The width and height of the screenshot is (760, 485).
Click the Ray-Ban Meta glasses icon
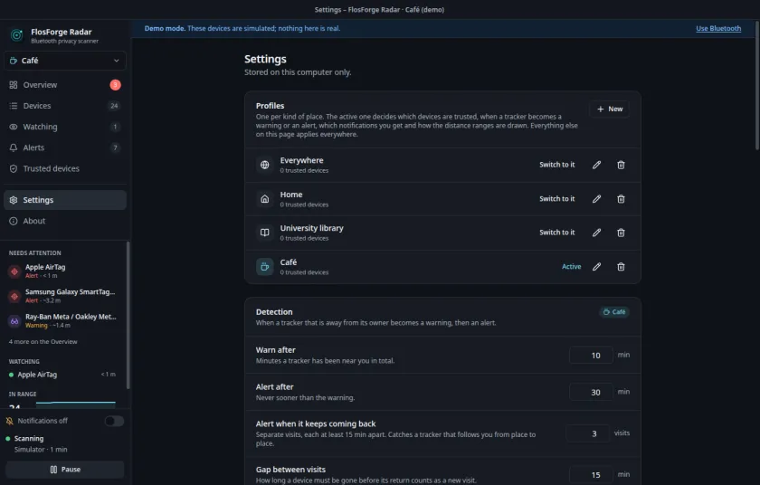(x=14, y=320)
